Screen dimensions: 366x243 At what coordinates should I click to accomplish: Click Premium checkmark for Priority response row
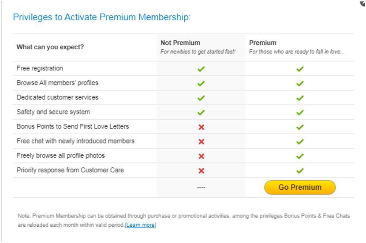pos(300,170)
